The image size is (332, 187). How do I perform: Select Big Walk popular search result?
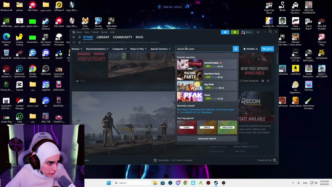[x=207, y=86]
